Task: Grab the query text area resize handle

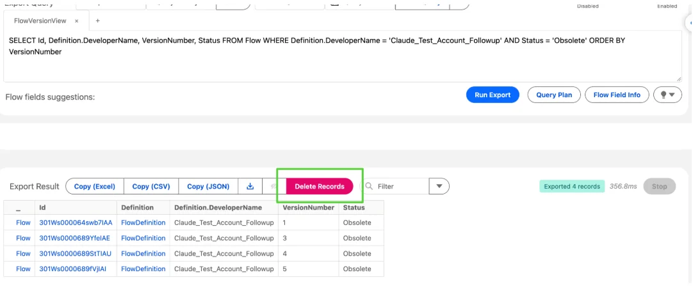Action: (x=679, y=79)
